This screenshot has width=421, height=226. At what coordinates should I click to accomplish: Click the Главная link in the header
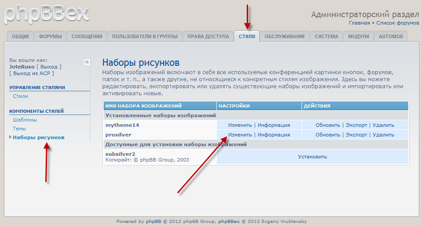click(x=359, y=23)
